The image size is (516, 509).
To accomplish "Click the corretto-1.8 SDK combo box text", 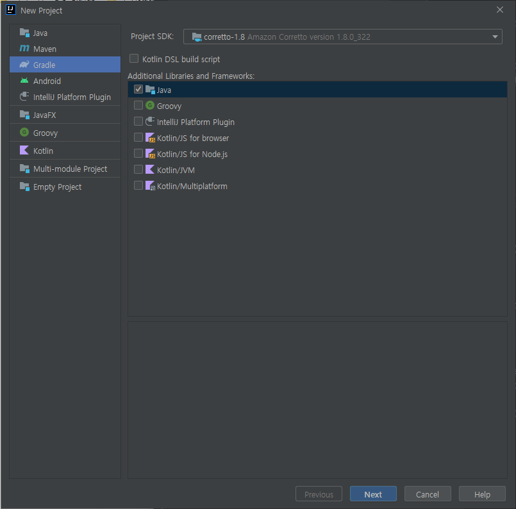I will pyautogui.click(x=287, y=37).
